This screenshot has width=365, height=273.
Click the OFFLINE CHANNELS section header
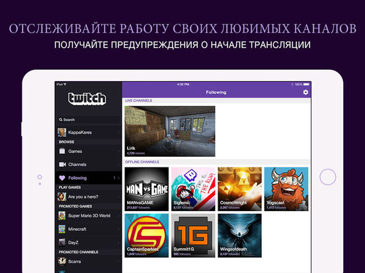coord(142,162)
